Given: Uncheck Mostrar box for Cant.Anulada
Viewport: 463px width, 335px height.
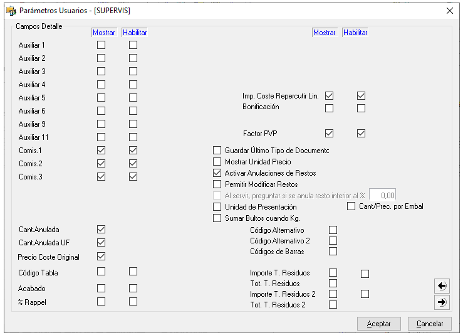Looking at the screenshot, I should 101,230.
